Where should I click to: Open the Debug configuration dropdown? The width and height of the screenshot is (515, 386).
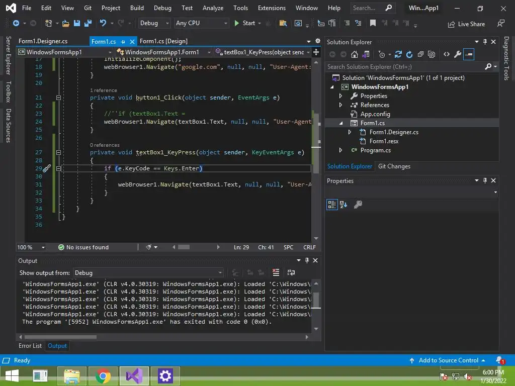click(154, 23)
